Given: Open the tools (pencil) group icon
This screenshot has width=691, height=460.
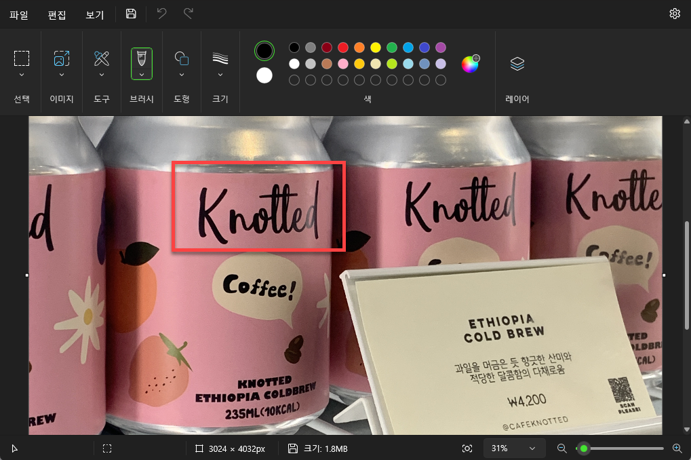Looking at the screenshot, I should click(x=102, y=58).
